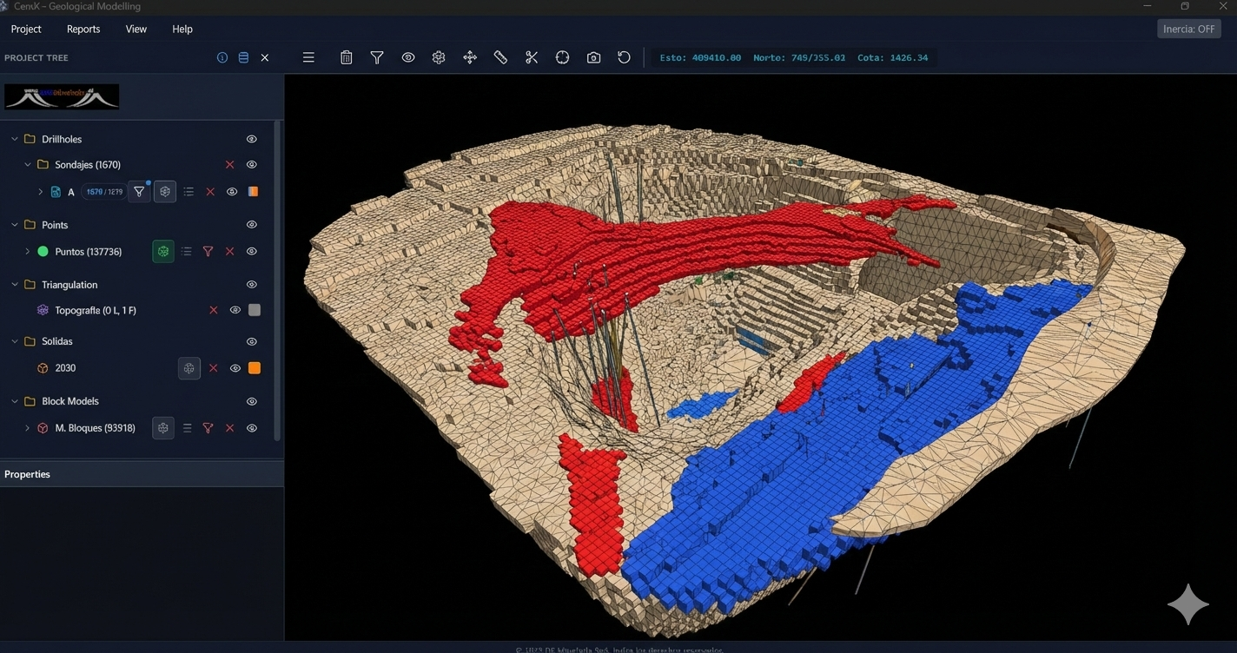Delete Topografia using its red X
The image size is (1237, 653).
tap(214, 309)
